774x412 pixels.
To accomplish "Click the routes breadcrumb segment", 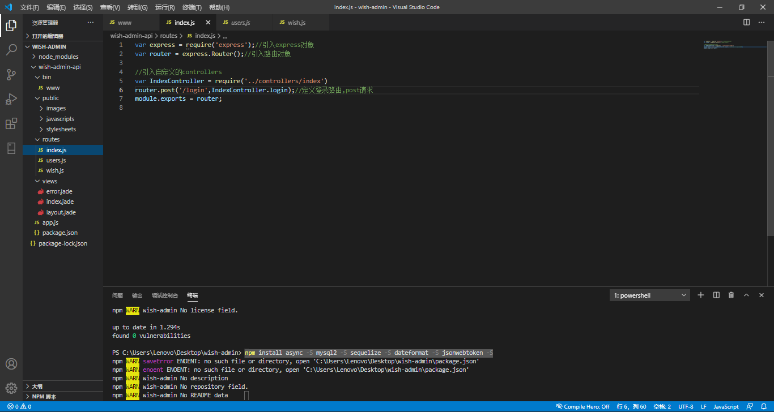I will click(169, 36).
